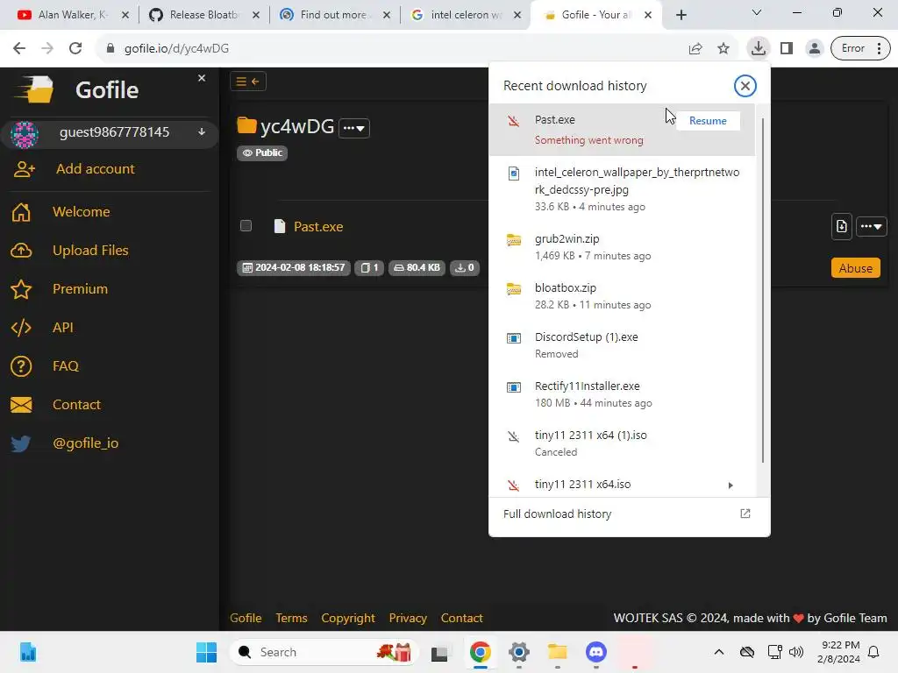898x673 pixels.
Task: Click Full download history
Action: coord(557,514)
